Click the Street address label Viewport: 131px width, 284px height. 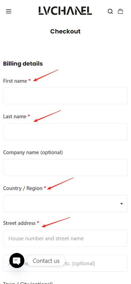tap(19, 223)
